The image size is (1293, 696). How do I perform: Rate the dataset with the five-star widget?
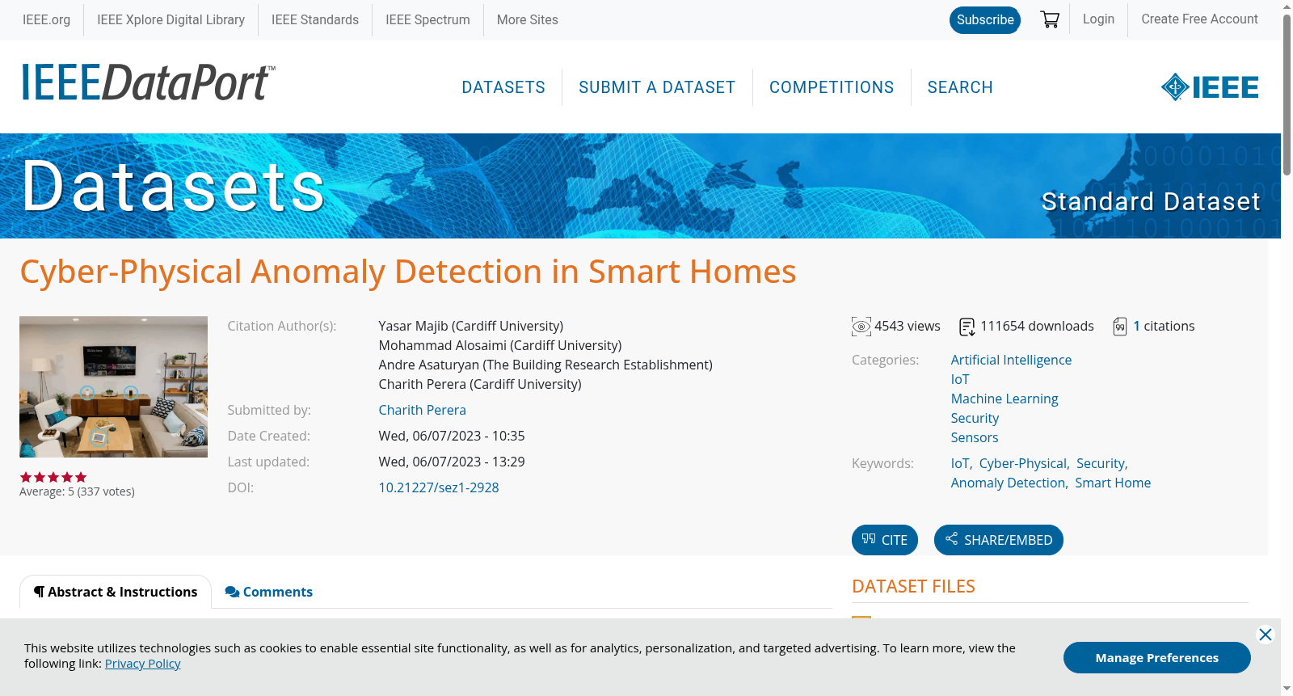(53, 477)
